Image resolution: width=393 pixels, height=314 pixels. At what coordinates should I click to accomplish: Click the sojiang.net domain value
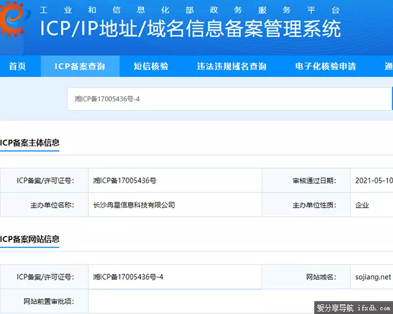373,277
